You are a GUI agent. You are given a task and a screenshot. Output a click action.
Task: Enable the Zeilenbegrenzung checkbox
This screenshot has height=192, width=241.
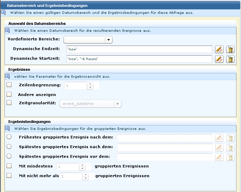(x=9, y=85)
